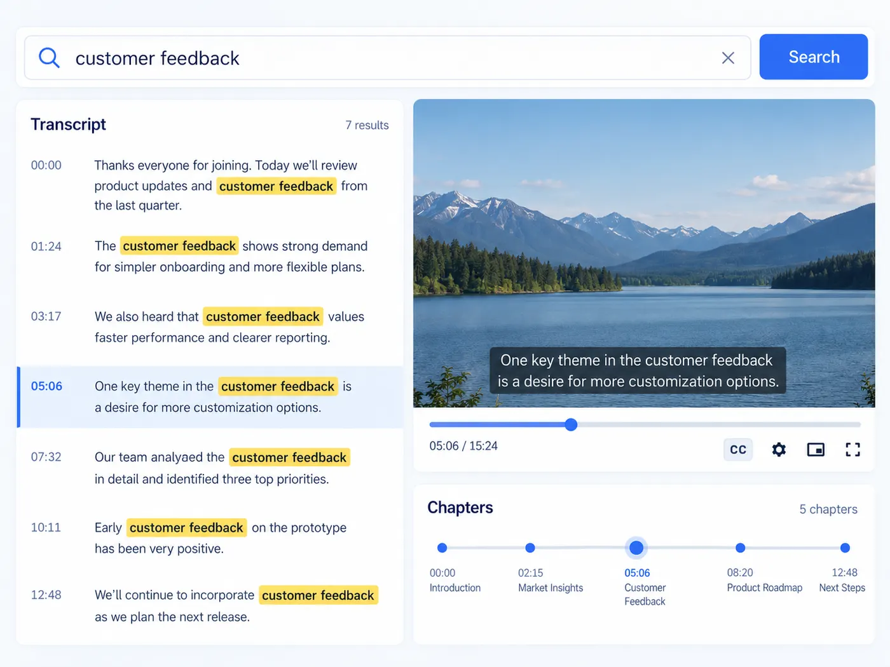Click the blue Search button
This screenshot has width=890, height=667.
[x=814, y=57]
